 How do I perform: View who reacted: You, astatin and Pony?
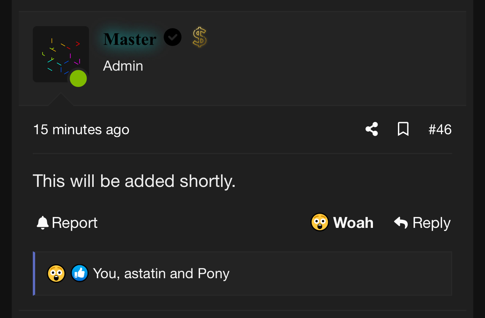(161, 274)
